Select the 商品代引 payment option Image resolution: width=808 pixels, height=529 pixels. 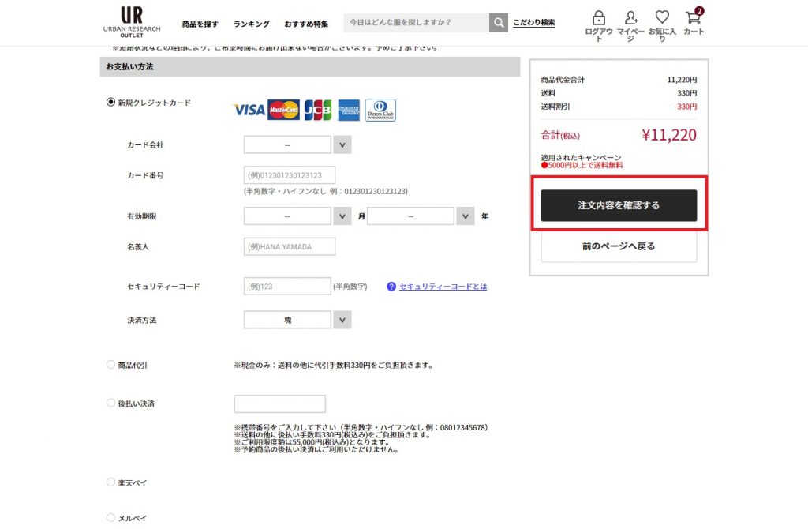tap(110, 365)
